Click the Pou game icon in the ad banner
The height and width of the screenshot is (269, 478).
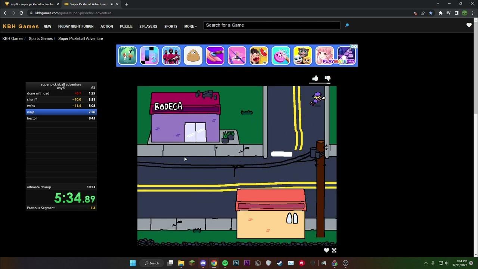tap(193, 56)
